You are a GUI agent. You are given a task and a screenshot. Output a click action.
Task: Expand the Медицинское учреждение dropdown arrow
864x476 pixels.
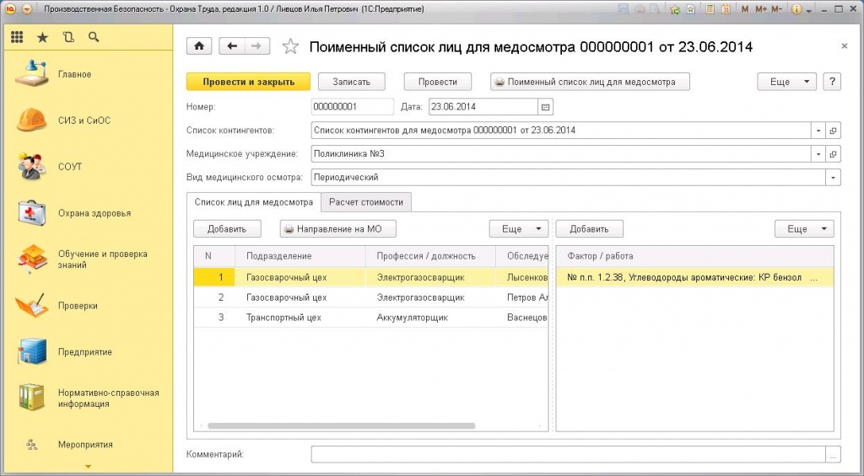pyautogui.click(x=818, y=154)
